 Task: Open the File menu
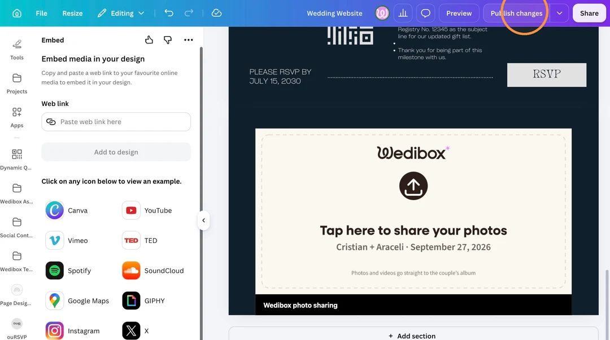(x=41, y=13)
